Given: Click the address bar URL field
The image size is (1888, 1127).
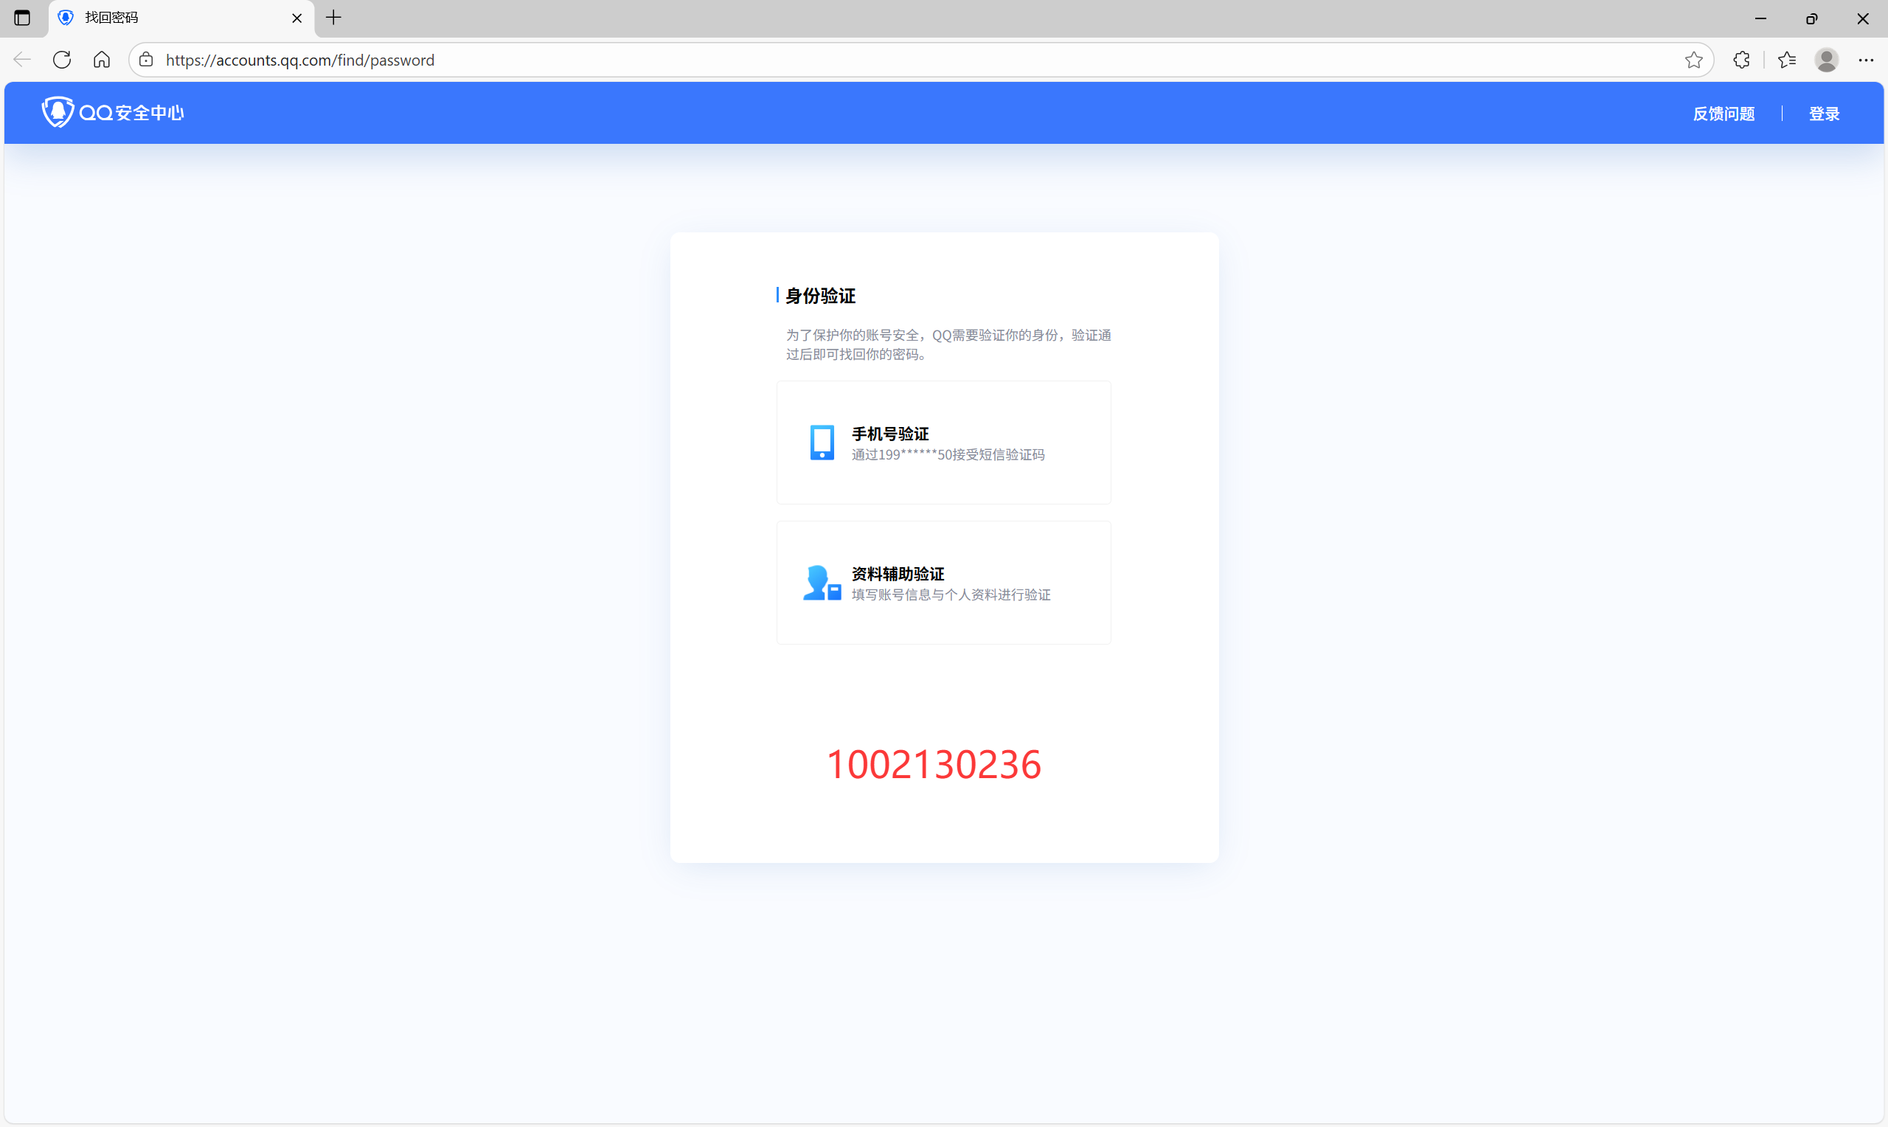Looking at the screenshot, I should (x=911, y=60).
